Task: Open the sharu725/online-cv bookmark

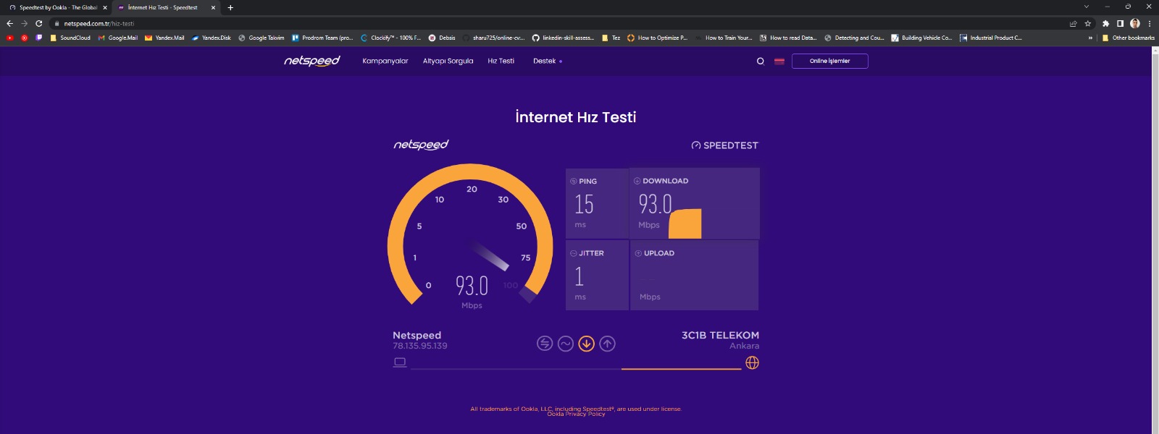Action: (x=493, y=38)
